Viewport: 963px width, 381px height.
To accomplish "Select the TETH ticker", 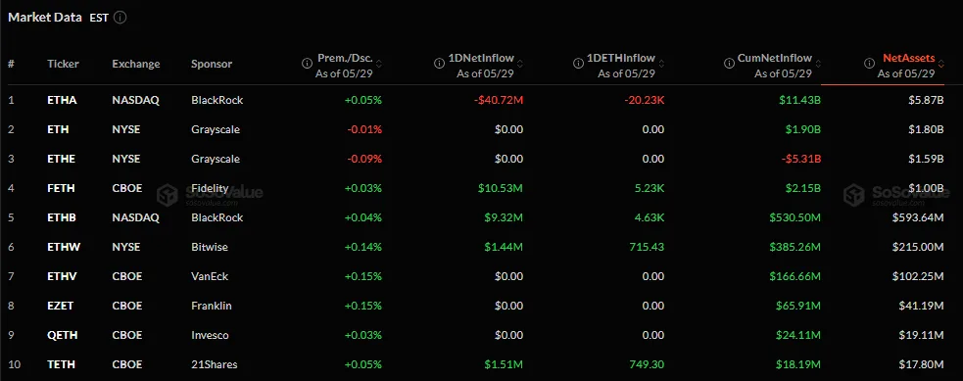I will click(x=62, y=364).
